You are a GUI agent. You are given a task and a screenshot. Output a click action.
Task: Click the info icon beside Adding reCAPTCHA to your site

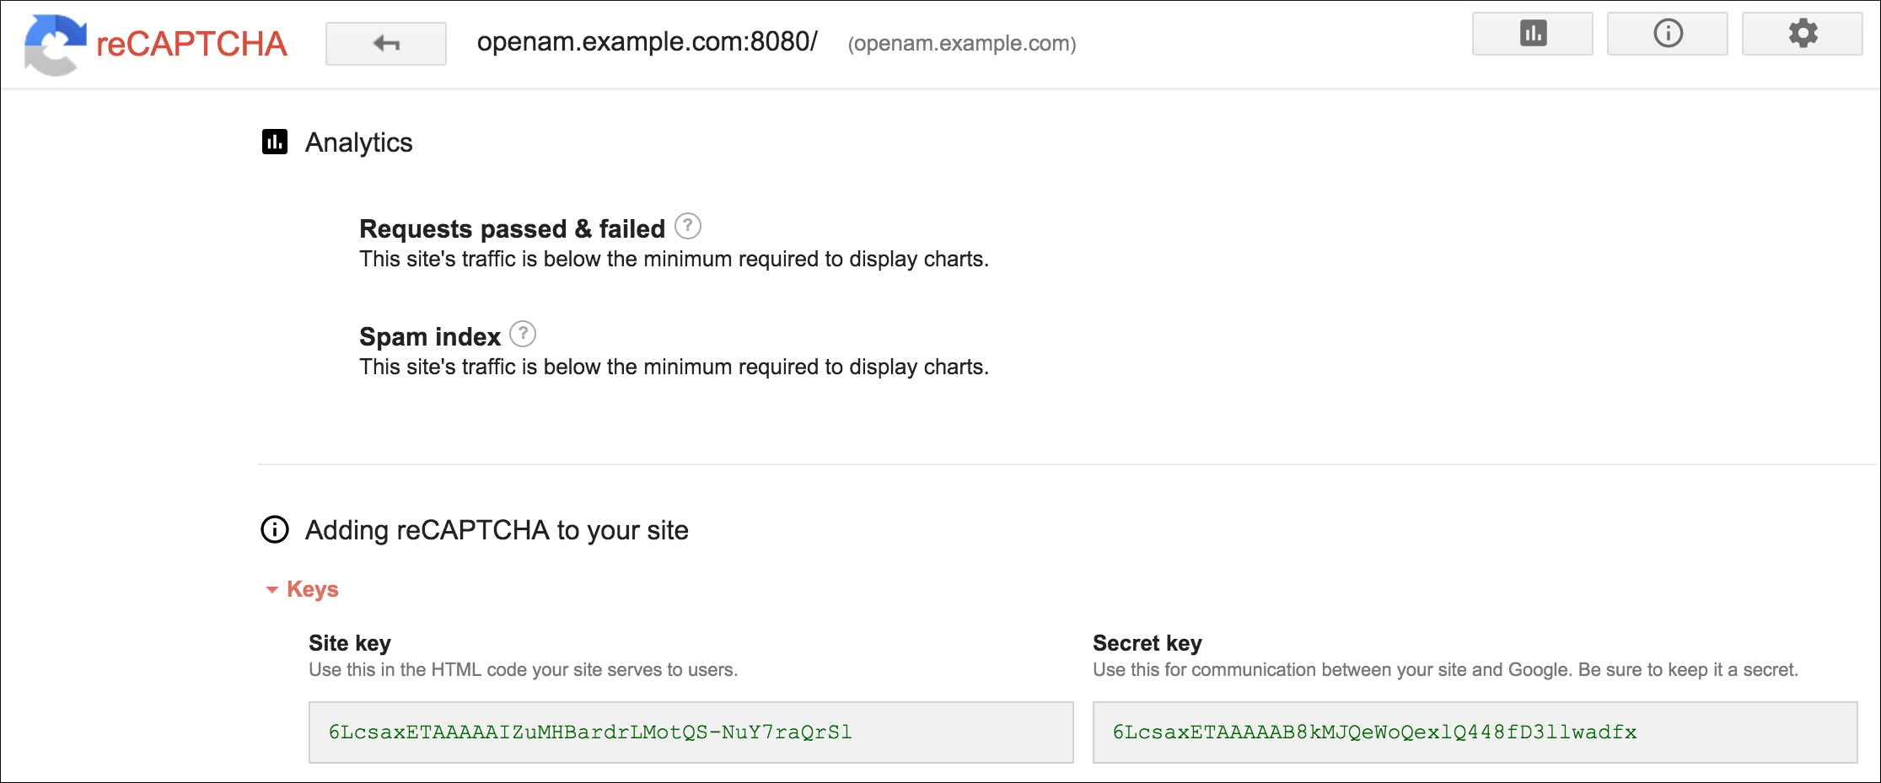coord(273,529)
